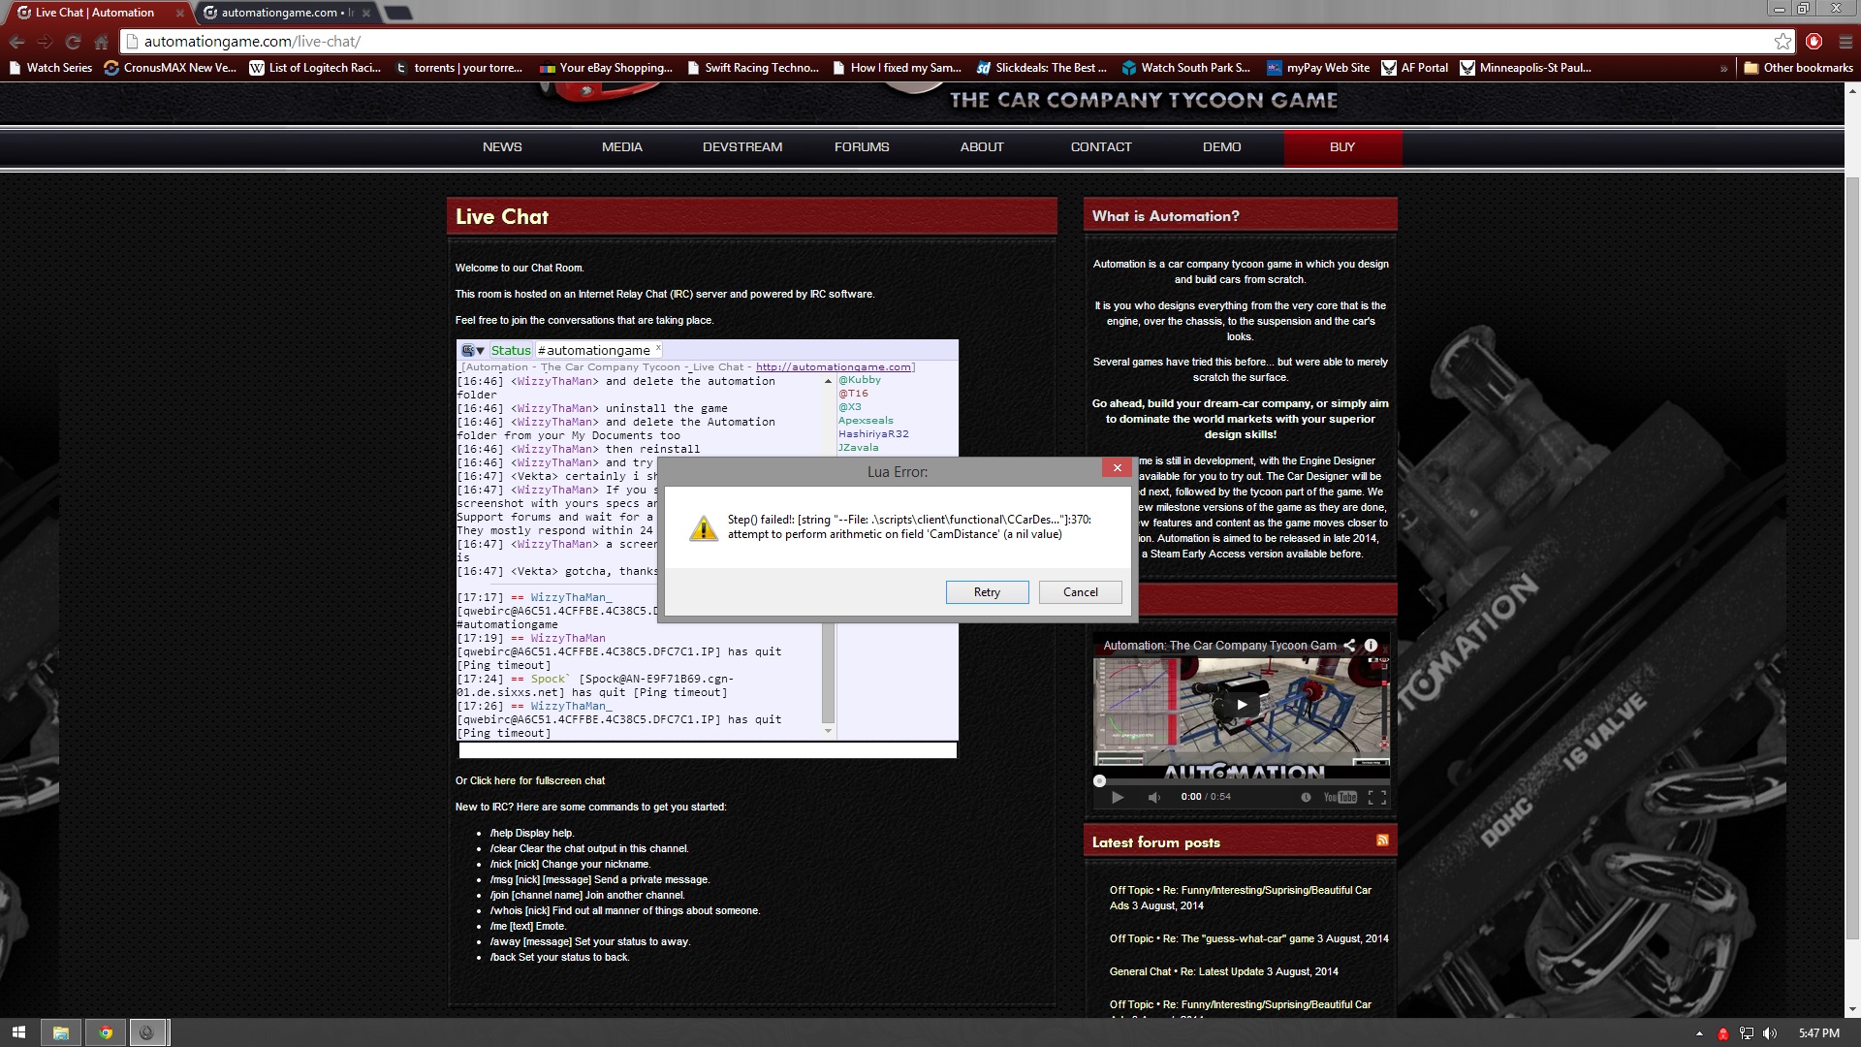
Task: Select the #automationgame chat tab
Action: point(593,350)
